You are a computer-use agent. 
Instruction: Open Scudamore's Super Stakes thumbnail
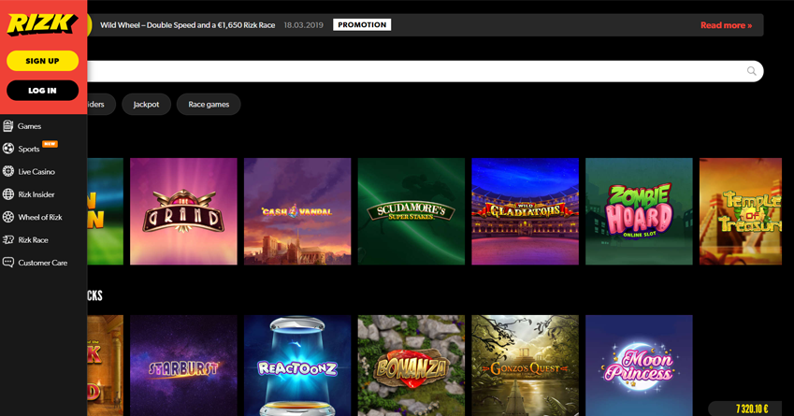tap(411, 211)
